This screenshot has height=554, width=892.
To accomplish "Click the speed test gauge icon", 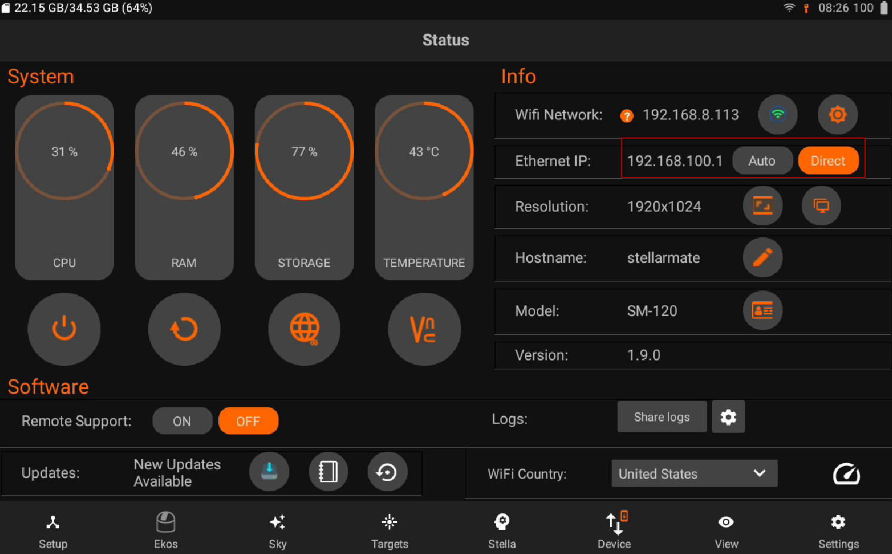I will tap(846, 474).
